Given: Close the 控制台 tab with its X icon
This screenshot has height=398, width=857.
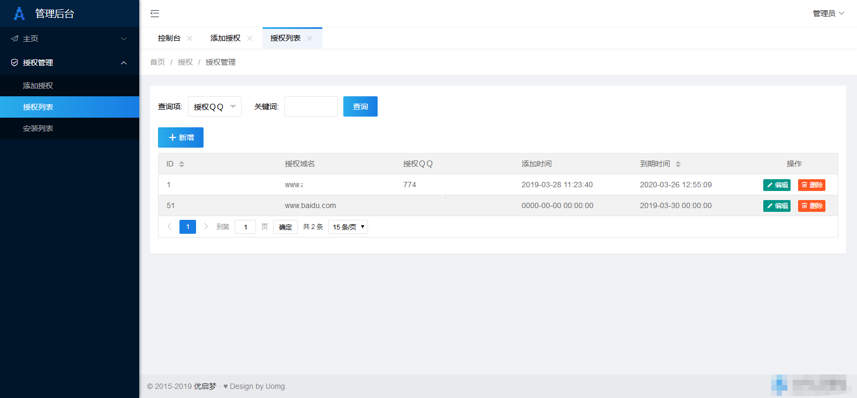Looking at the screenshot, I should pos(190,39).
